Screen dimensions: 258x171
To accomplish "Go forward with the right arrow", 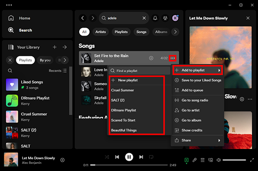I will coord(93,18).
